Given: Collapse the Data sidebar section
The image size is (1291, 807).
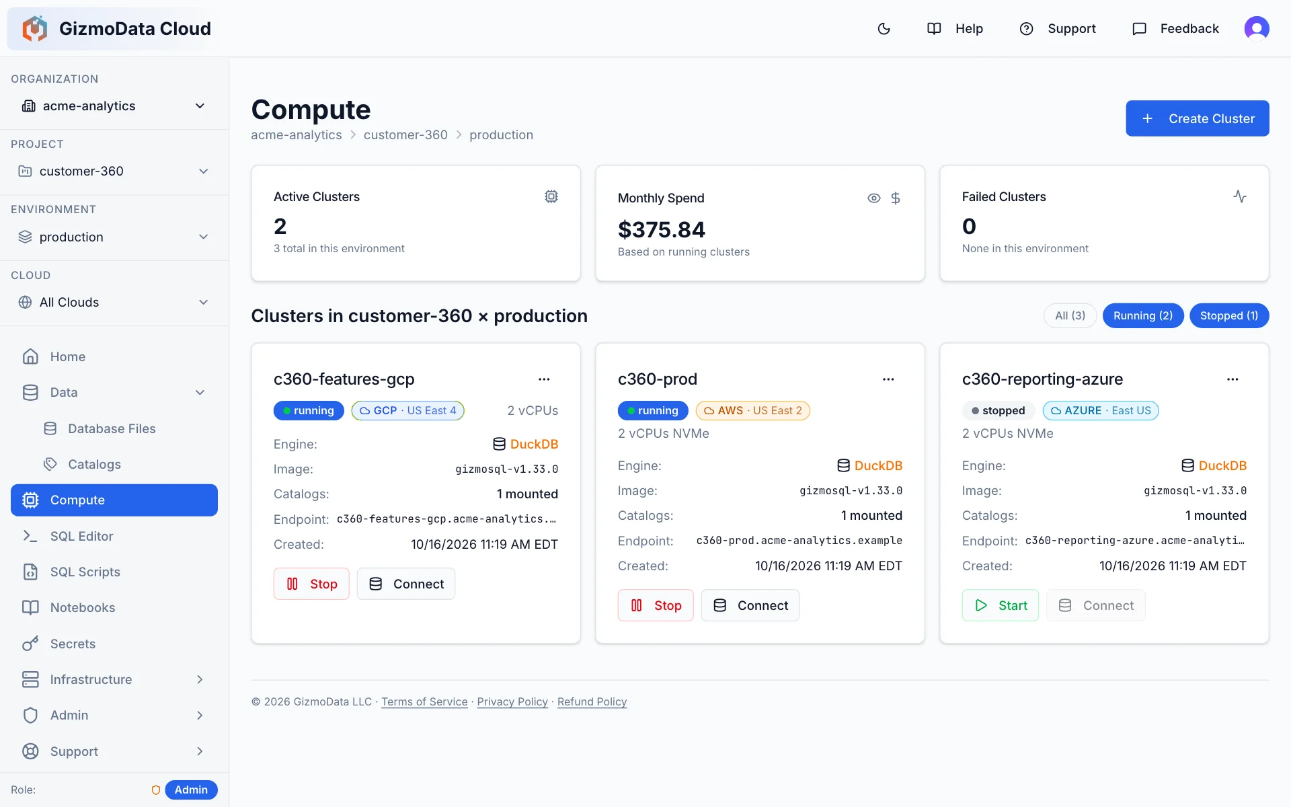Looking at the screenshot, I should tap(114, 392).
